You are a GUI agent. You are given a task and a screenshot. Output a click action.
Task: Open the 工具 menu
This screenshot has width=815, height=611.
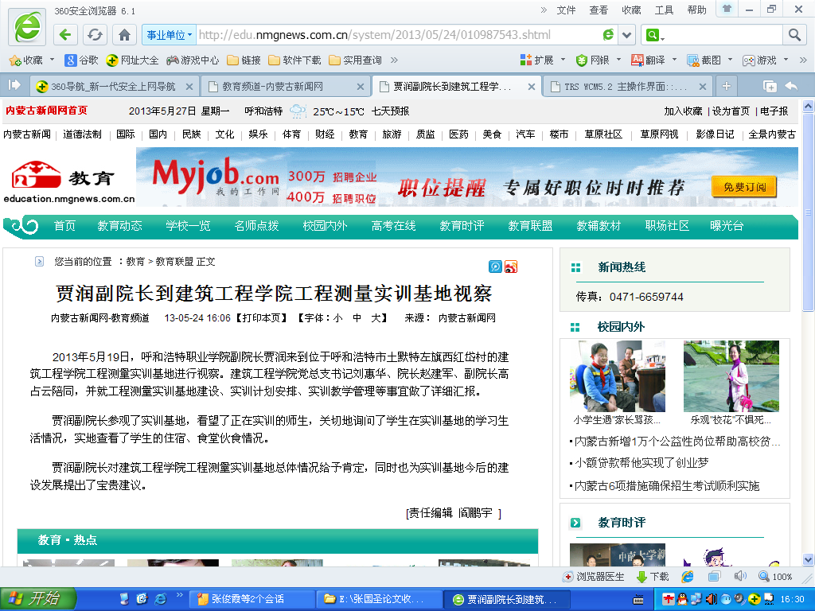664,10
